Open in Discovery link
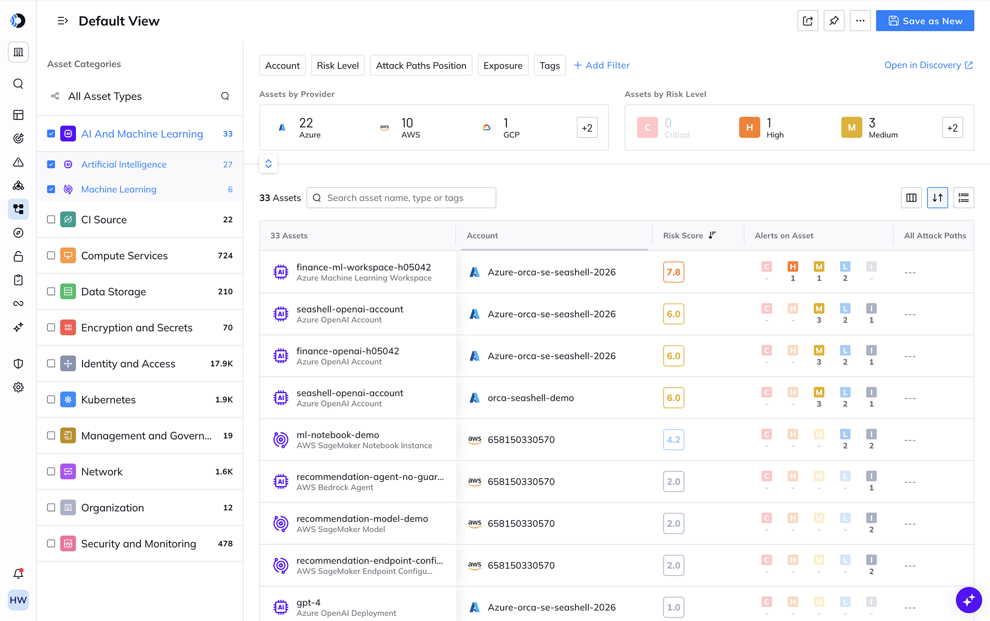 (x=928, y=65)
